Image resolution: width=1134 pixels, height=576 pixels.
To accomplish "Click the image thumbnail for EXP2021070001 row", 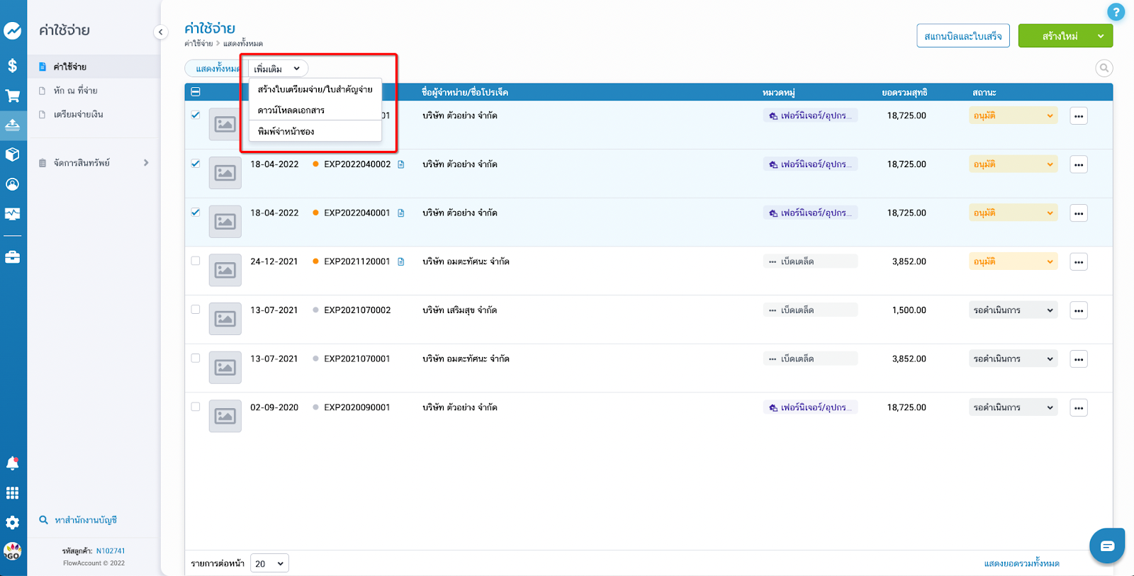I will 225,368.
